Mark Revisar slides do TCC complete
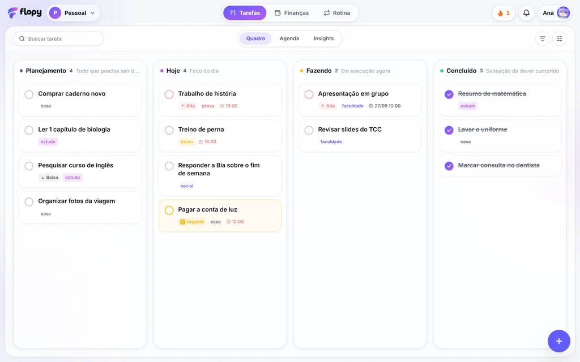Screen dimensions: 580x362 pos(309,130)
